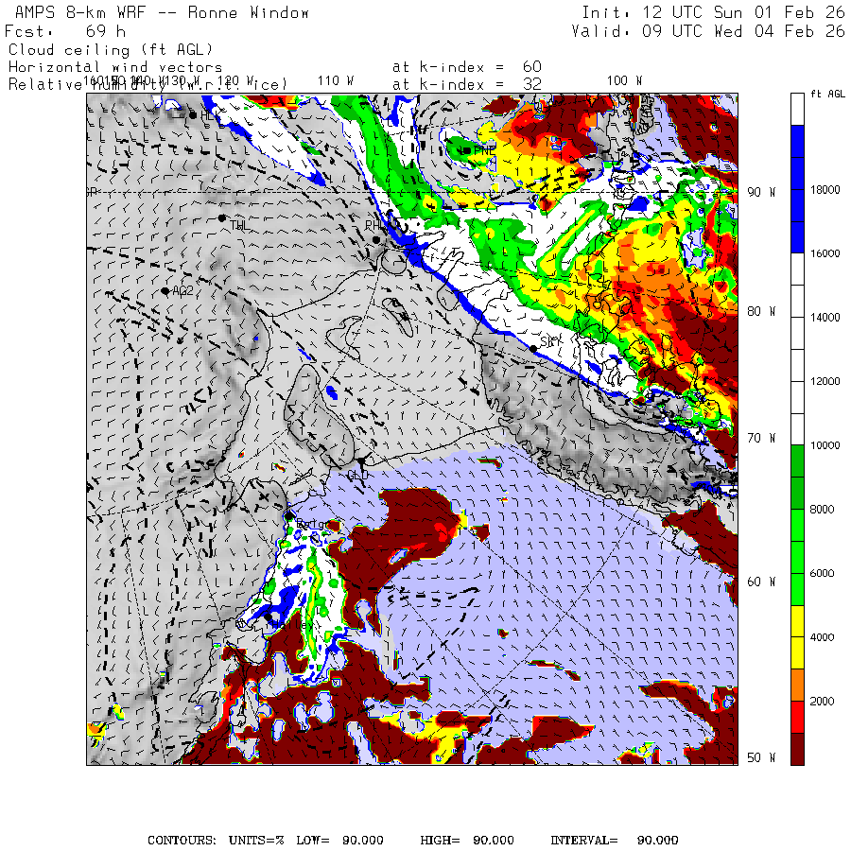Click the '8000' colorbar tick label

tap(822, 510)
